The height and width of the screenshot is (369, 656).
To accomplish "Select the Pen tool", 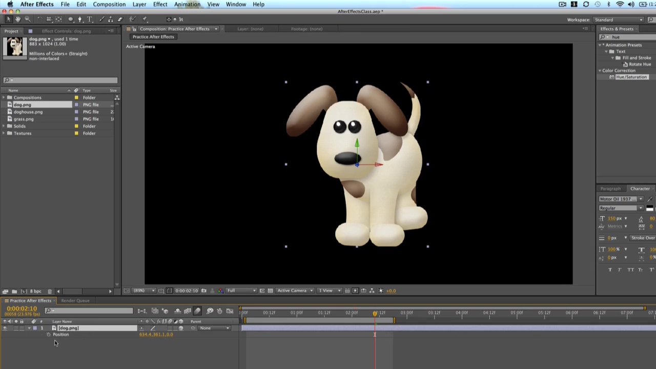I will [x=80, y=19].
